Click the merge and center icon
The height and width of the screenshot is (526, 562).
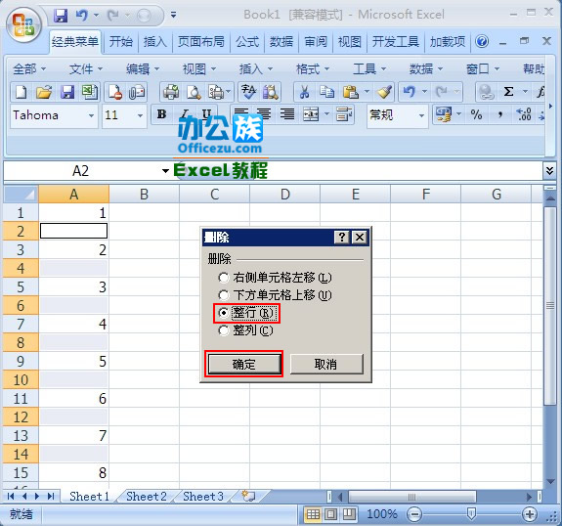point(311,114)
